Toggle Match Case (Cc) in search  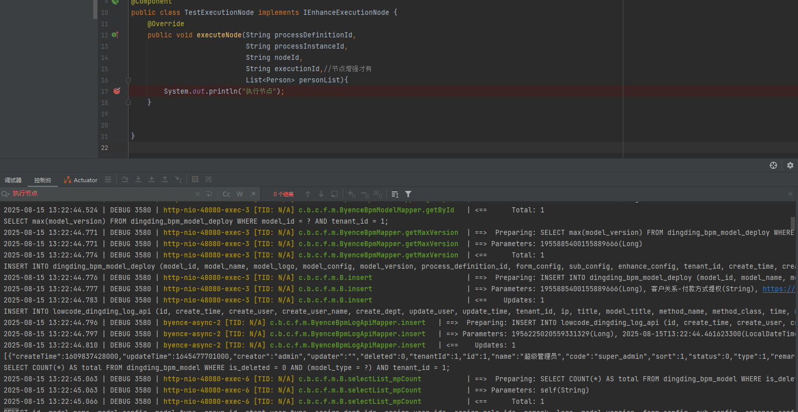[226, 194]
